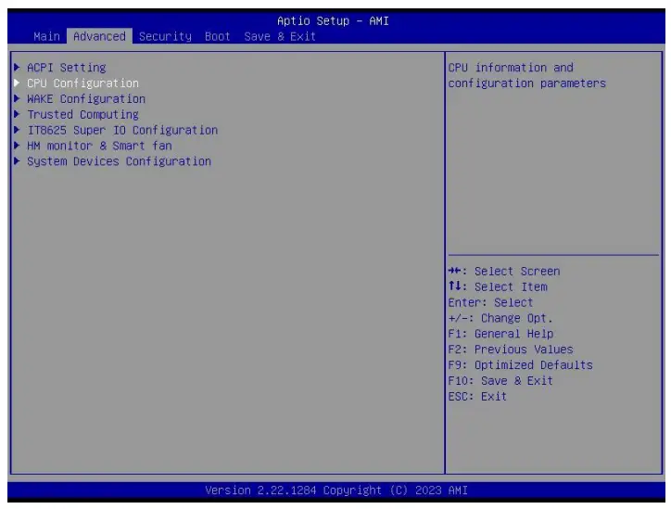Viewport: 671px width, 509px height.
Task: Click the Version 2.22.1284 copyright footer
Action: tap(336, 490)
